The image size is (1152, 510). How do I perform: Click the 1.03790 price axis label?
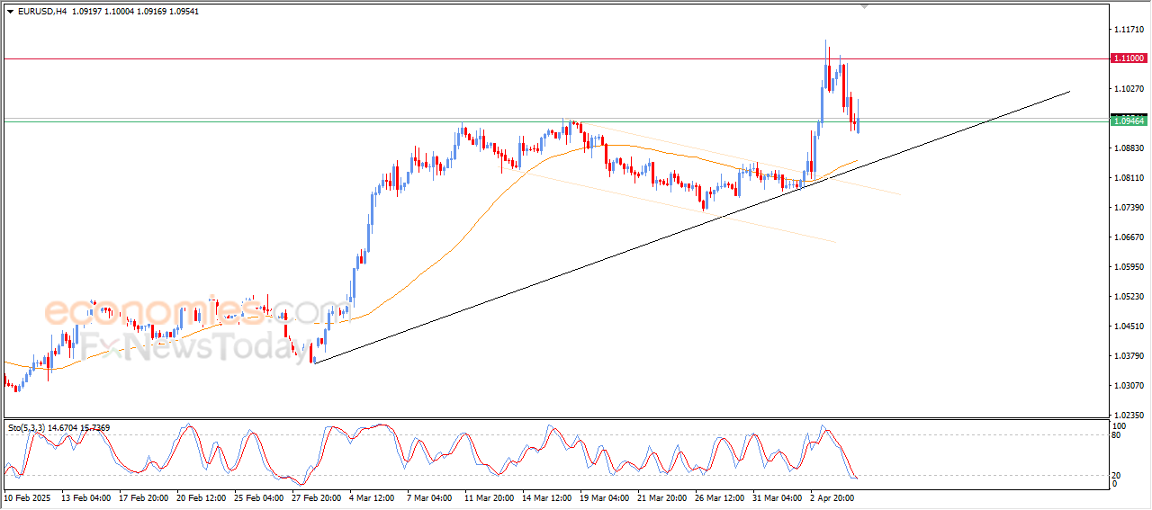click(x=1129, y=356)
